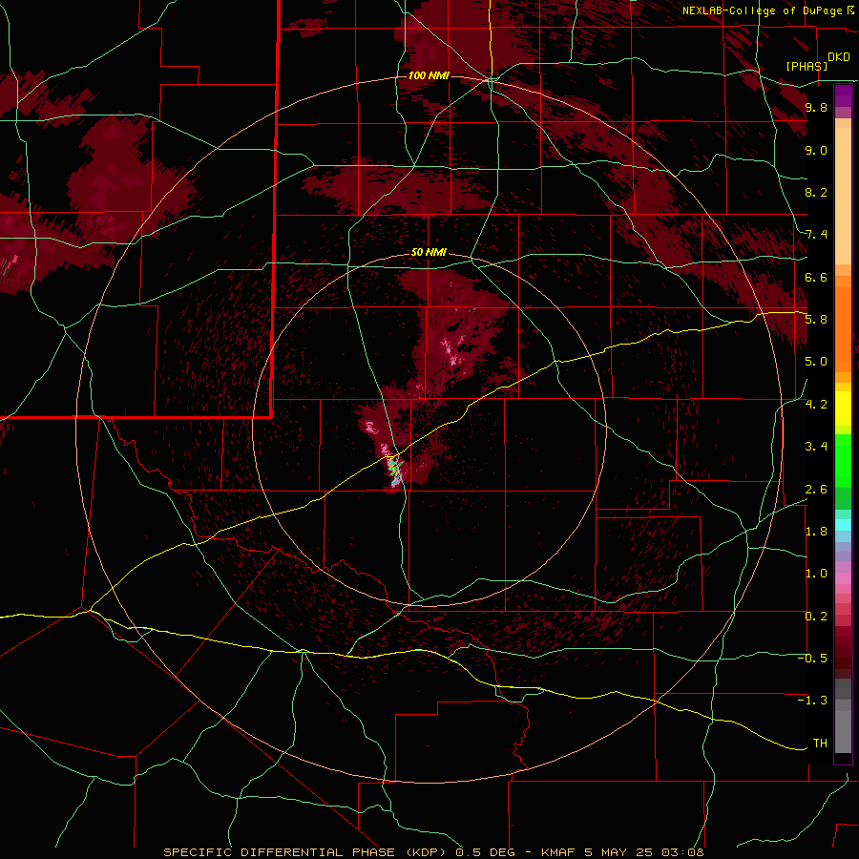Click the 2.6 value on the color scale
This screenshot has height=859, width=859.
[816, 489]
